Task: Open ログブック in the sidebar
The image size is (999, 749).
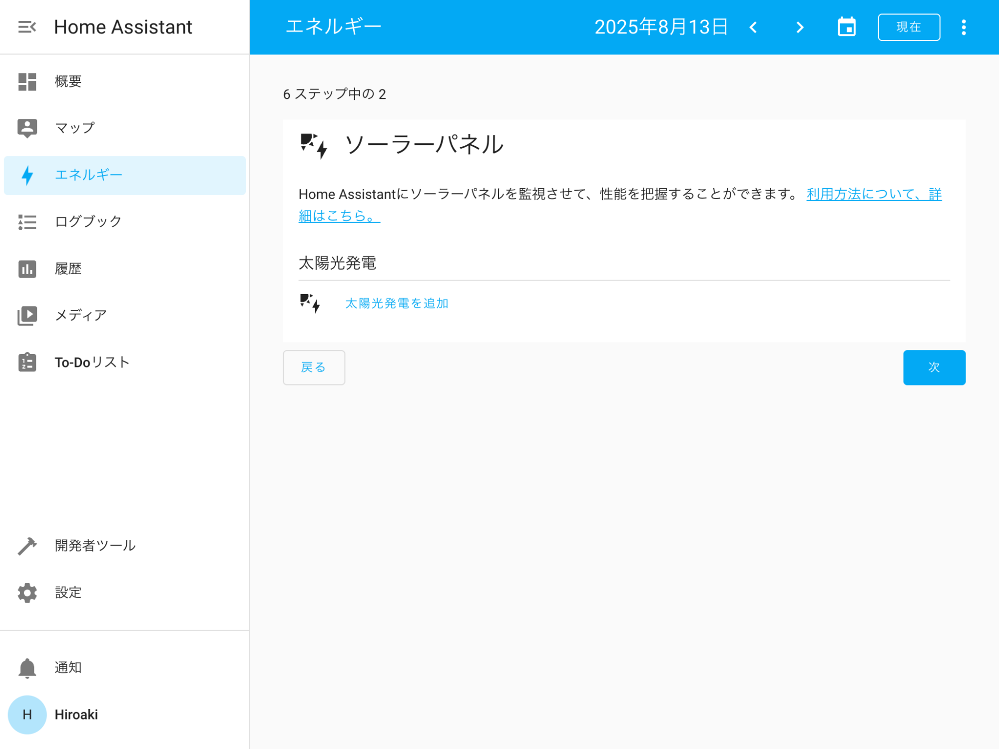Action: tap(125, 222)
